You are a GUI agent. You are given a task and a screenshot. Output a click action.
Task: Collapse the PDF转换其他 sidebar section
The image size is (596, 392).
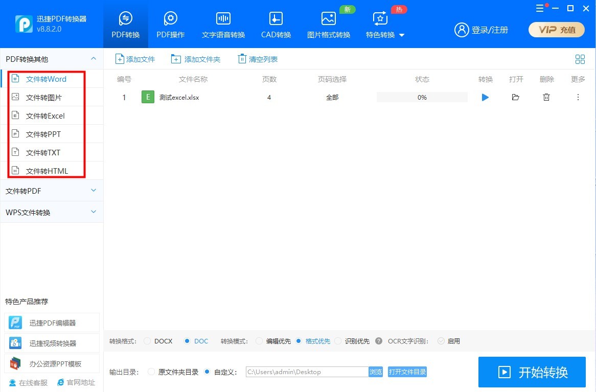pos(93,58)
